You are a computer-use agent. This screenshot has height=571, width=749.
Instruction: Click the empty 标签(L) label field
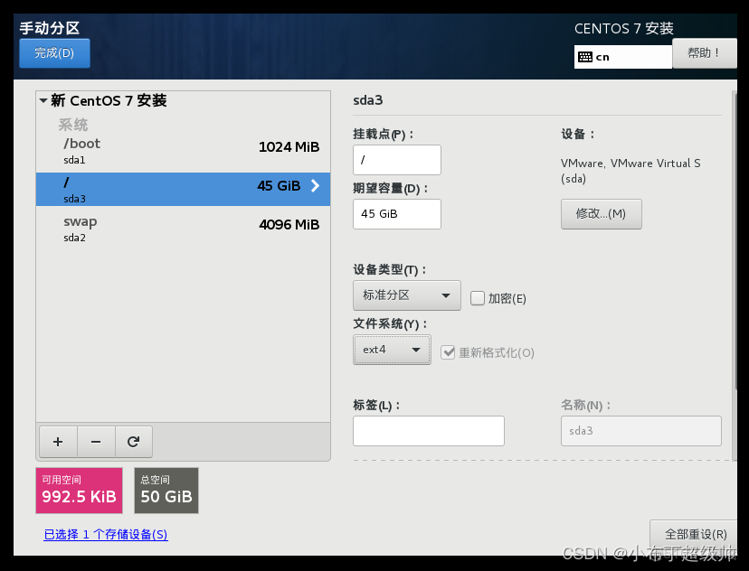428,431
